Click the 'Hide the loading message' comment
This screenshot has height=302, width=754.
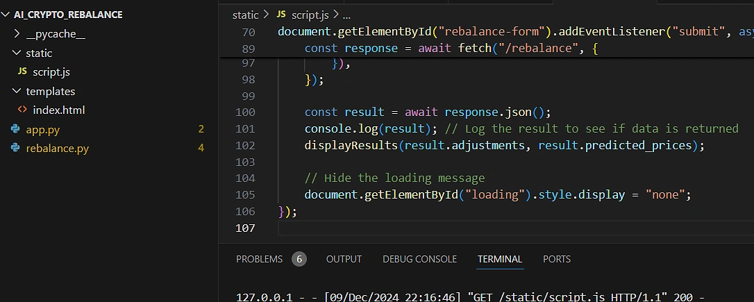pos(395,178)
